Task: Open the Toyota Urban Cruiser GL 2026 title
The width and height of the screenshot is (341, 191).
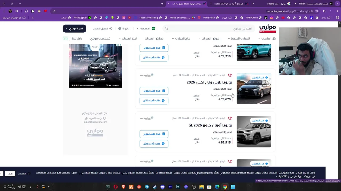Action: tap(210, 125)
